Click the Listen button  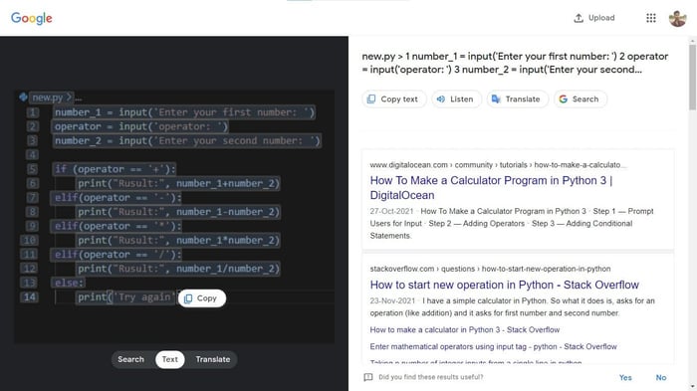[x=456, y=99]
